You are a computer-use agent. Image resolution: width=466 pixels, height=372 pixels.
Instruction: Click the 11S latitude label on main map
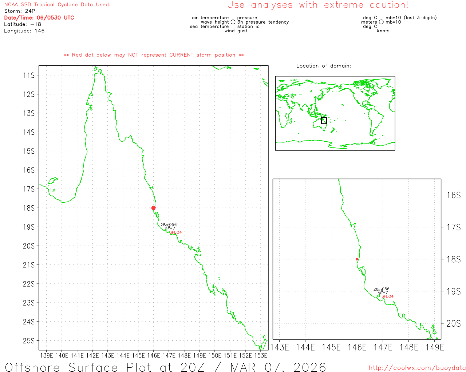29,75
